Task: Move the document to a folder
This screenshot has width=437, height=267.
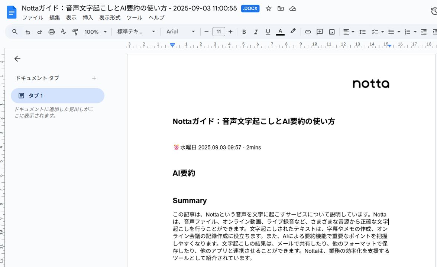Action: click(x=281, y=9)
